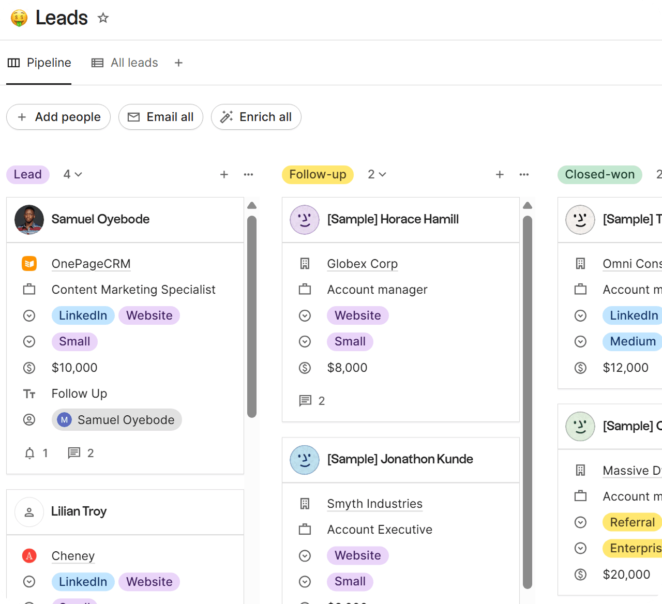This screenshot has height=604, width=662.
Task: Click Lilian Troy's placeholder avatar
Action: 29,512
